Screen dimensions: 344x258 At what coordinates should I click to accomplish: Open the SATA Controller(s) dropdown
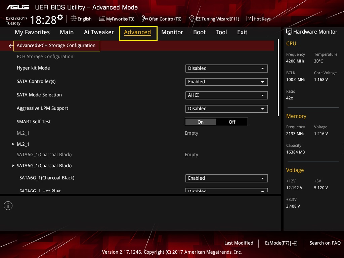(226, 82)
